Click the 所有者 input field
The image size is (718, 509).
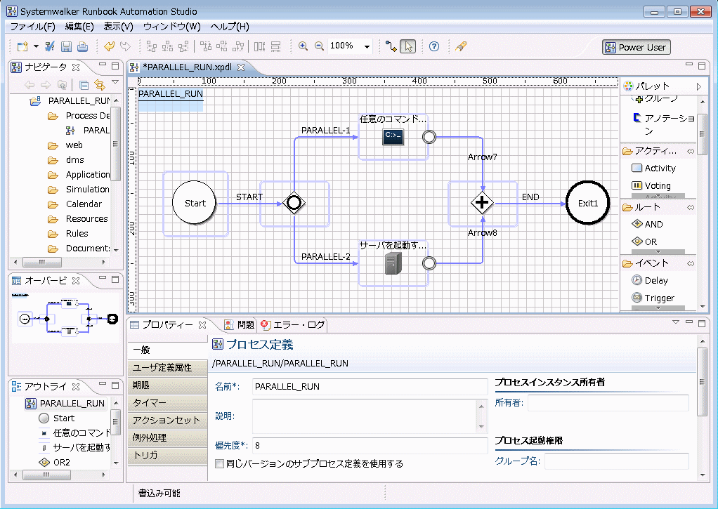point(608,403)
